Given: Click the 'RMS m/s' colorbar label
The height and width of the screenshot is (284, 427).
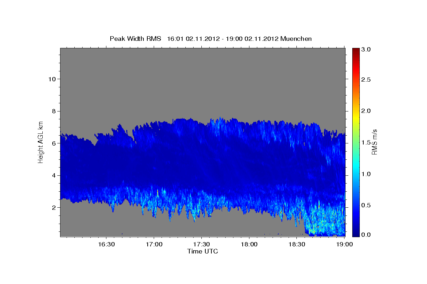Looking at the screenshot, I should [x=374, y=142].
